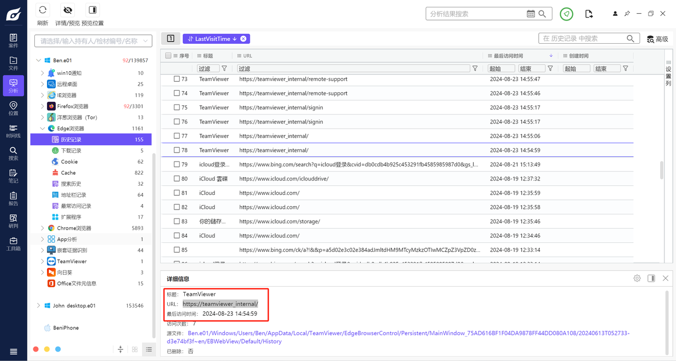Expand the App分析 node

point(43,240)
